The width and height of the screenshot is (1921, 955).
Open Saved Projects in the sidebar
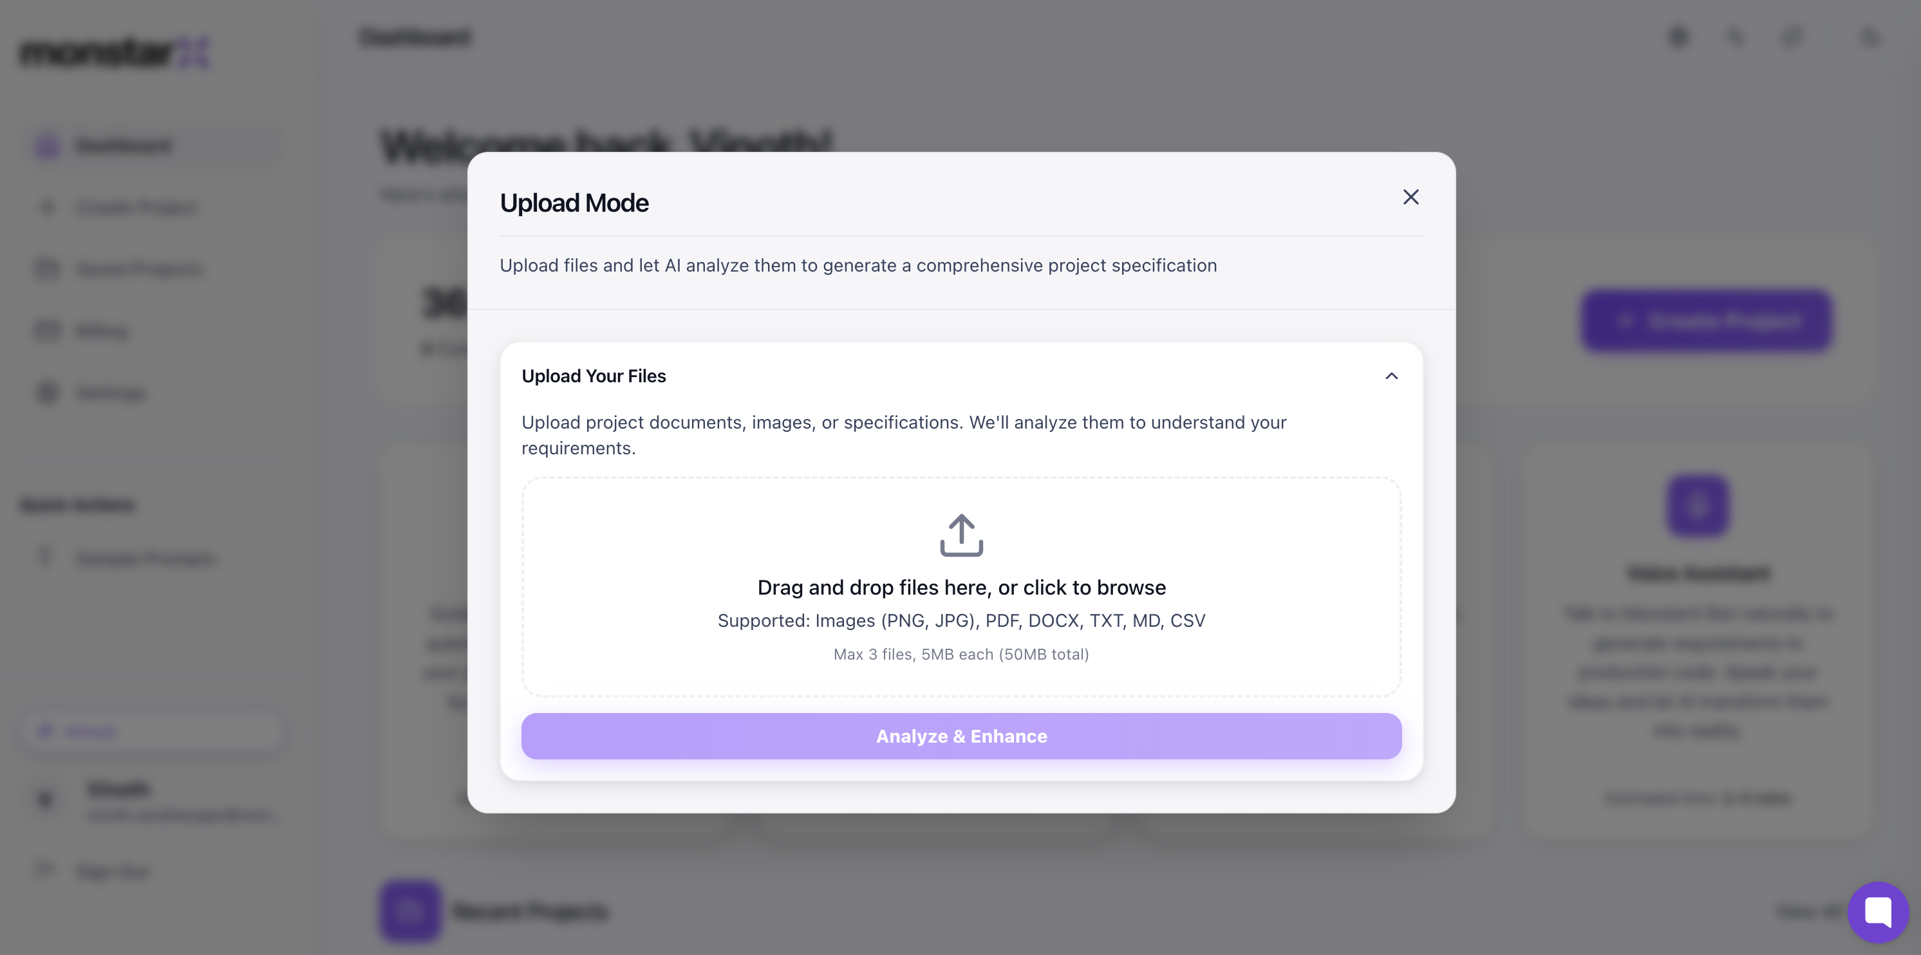point(138,269)
